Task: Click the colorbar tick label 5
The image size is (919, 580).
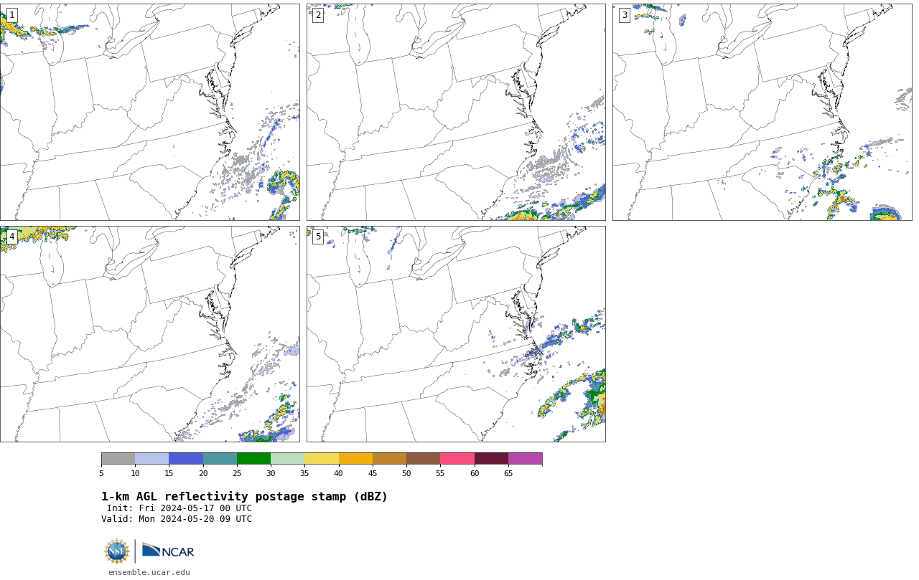Action: point(101,473)
